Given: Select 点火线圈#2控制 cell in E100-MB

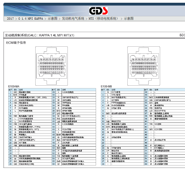Looking at the screenshot, I should coord(169,156).
